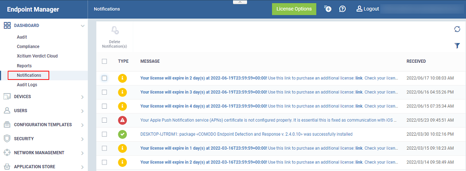The image size is (466, 171).
Task: Expand the Application Store chevron
Action: pos(82,167)
